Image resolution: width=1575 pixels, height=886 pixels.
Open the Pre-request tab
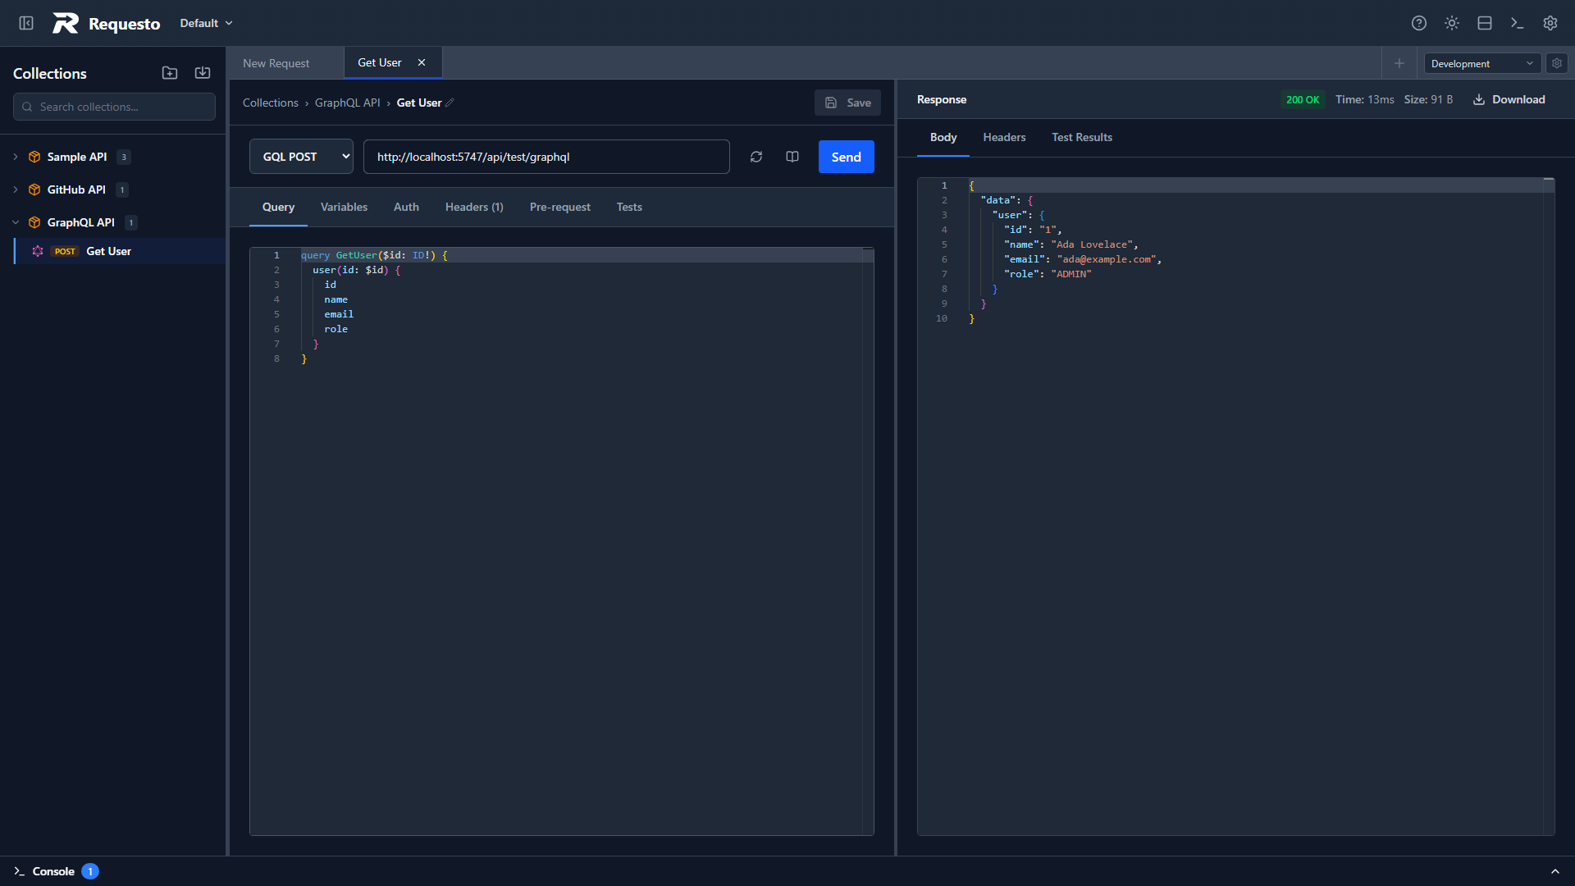point(560,207)
